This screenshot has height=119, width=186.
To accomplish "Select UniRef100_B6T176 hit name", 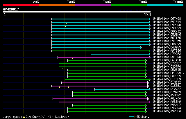I will click(x=167, y=38).
